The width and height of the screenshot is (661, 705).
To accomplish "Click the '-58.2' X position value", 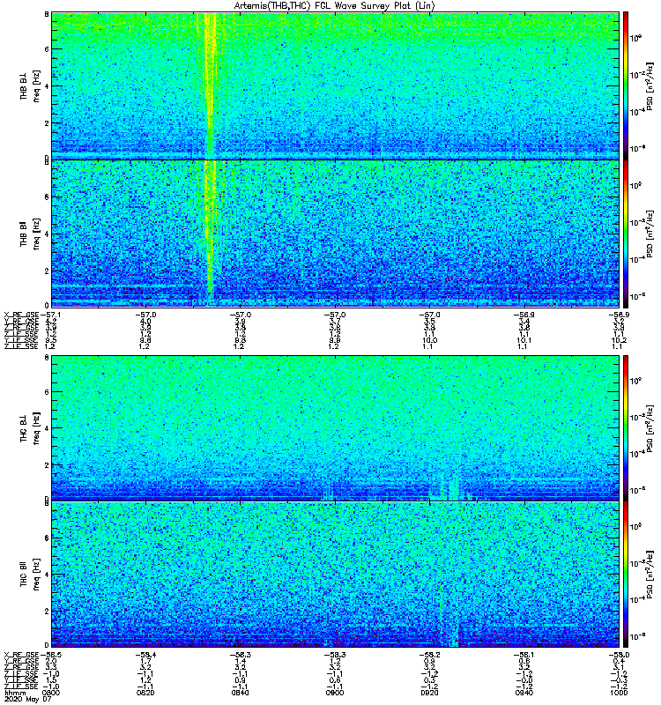I will pos(429,655).
